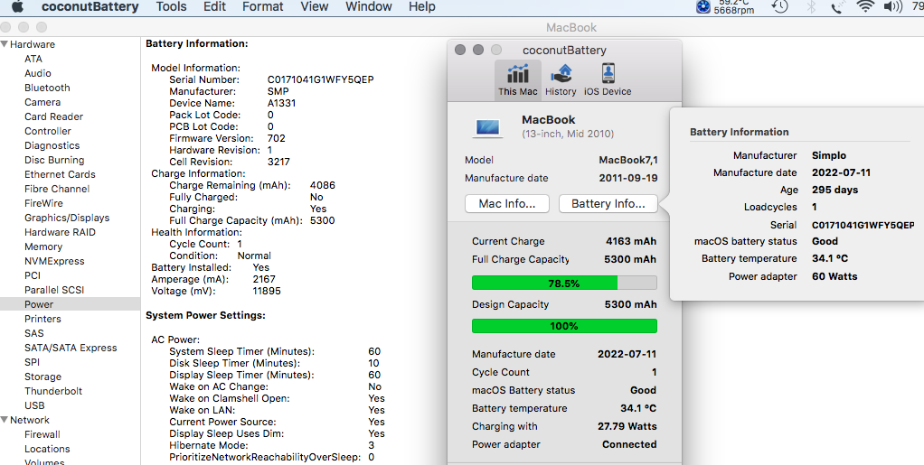Collapse the Network tree section

(5, 420)
